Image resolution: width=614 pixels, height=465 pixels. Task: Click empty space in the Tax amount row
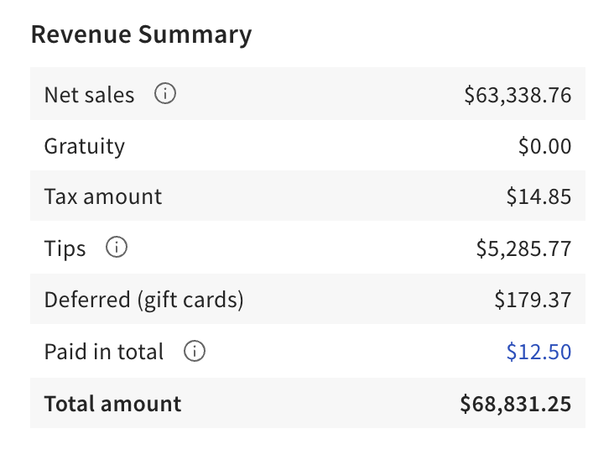coord(336,197)
